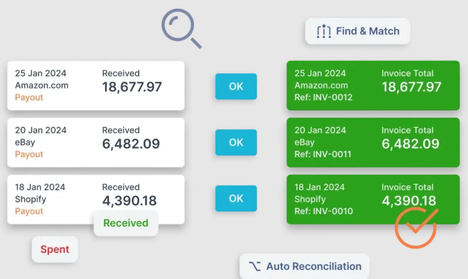
Task: Click the invoice total 6,482.09
Action: 410,144
